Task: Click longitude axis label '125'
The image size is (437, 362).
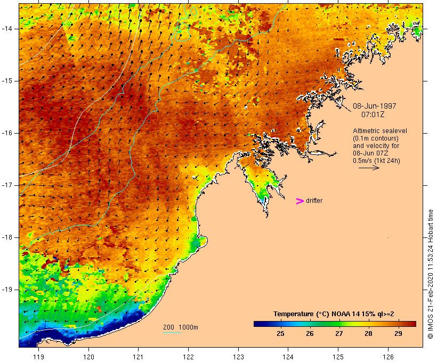Action: point(338,357)
